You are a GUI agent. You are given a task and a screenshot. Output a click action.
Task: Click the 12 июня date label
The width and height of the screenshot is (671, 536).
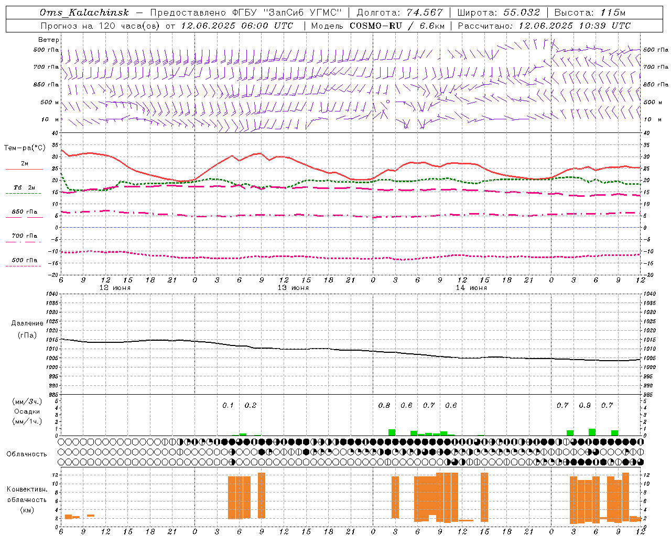tap(115, 288)
